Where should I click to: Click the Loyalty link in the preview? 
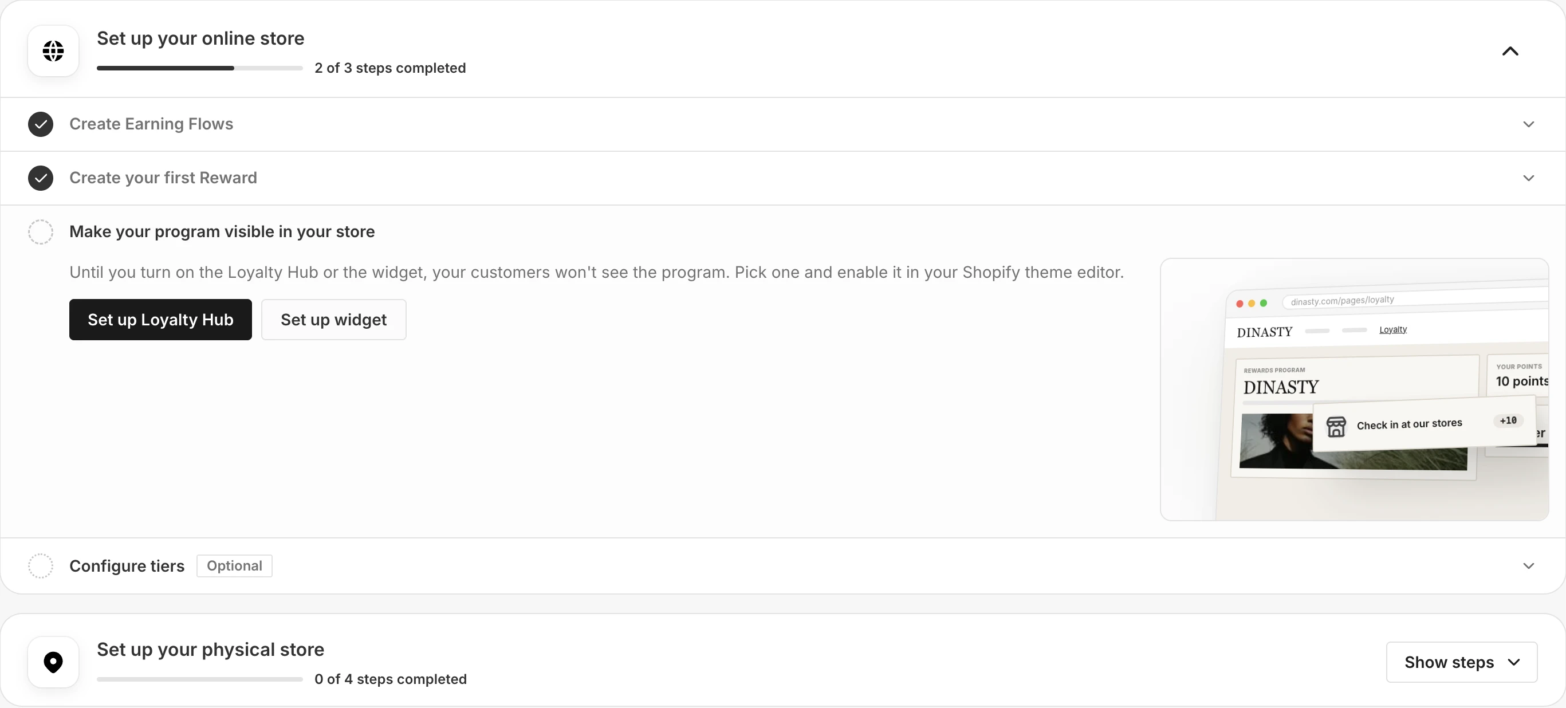click(x=1393, y=329)
